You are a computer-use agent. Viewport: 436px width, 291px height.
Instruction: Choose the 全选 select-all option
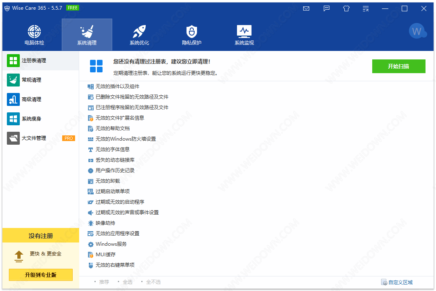coord(127,282)
